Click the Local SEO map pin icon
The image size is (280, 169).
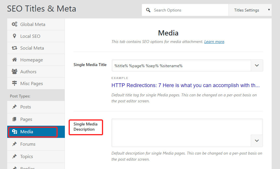tap(14, 36)
